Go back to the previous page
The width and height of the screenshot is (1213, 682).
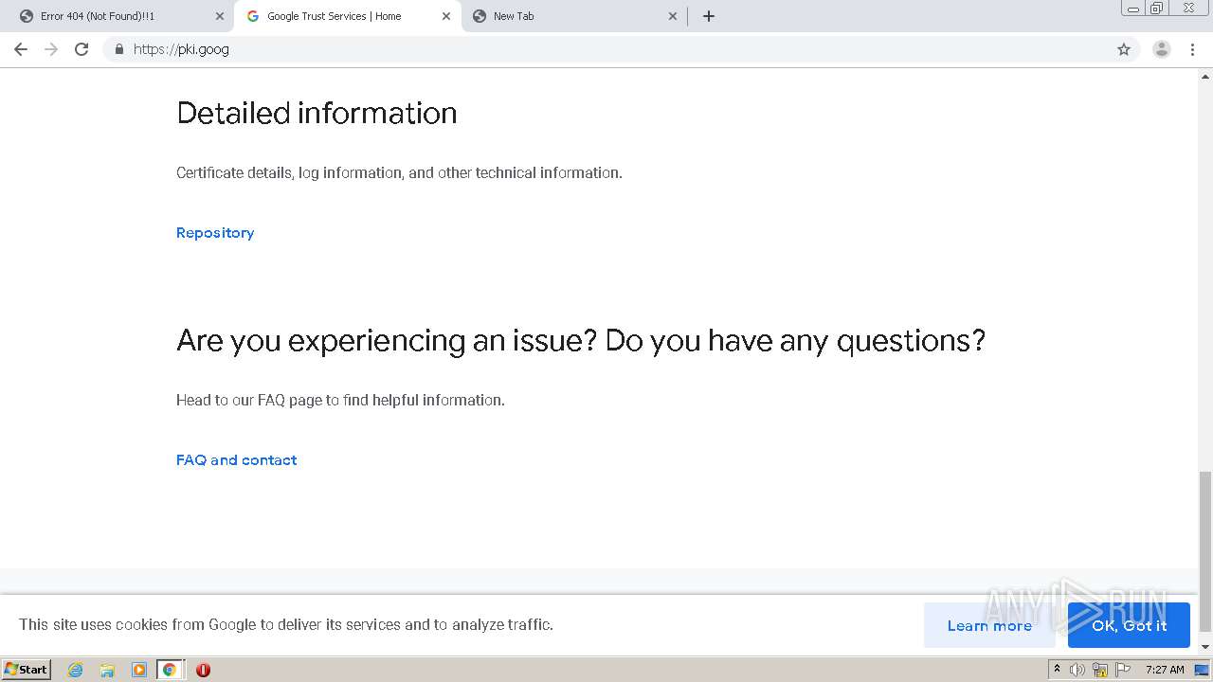point(21,49)
